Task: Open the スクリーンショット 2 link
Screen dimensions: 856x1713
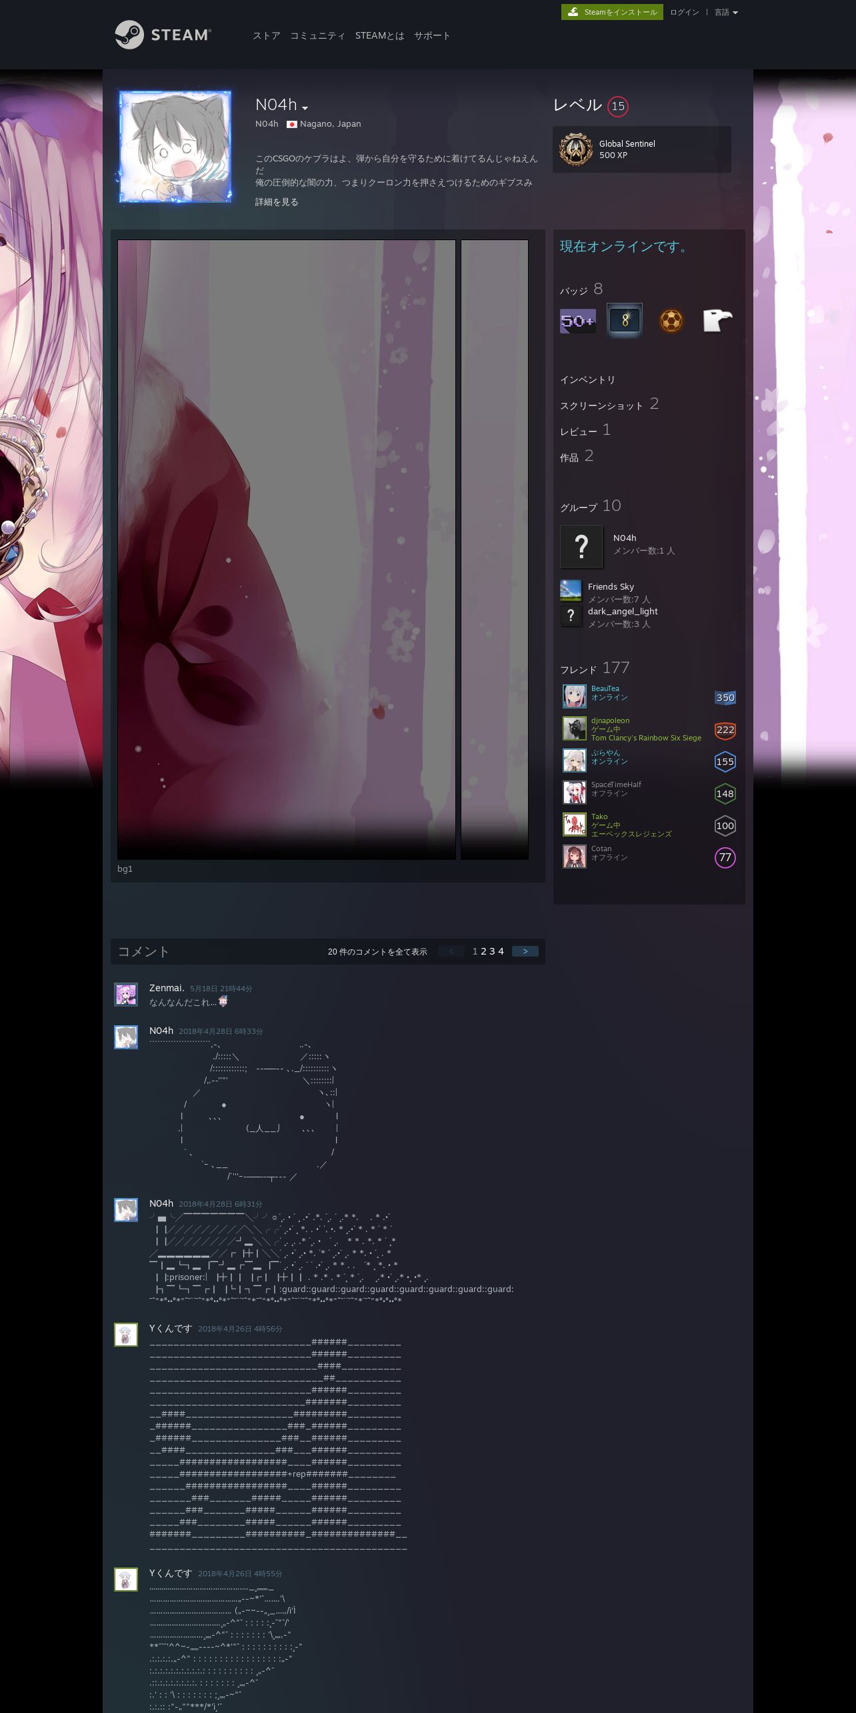Action: coord(609,404)
